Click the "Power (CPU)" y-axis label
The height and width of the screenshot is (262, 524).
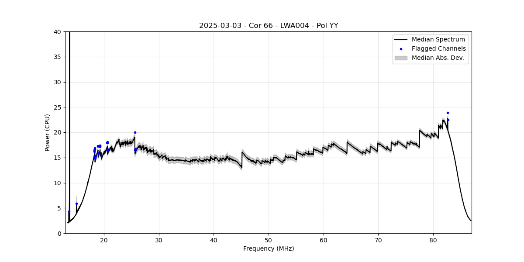tap(48, 132)
